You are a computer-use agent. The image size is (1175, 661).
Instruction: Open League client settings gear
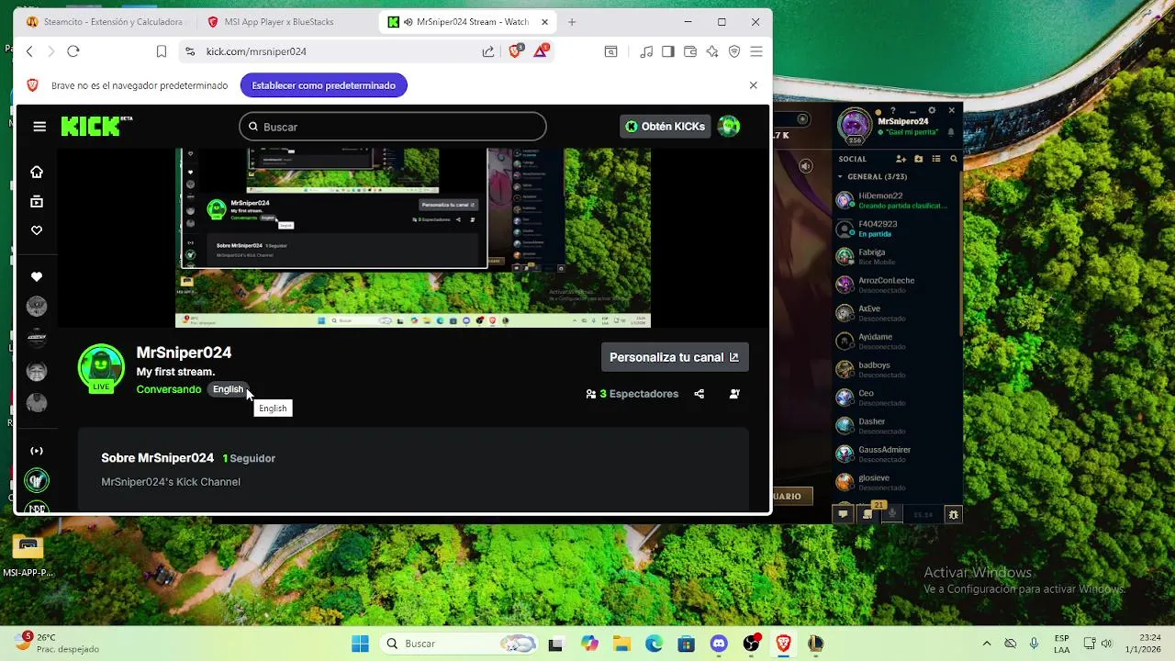[932, 110]
